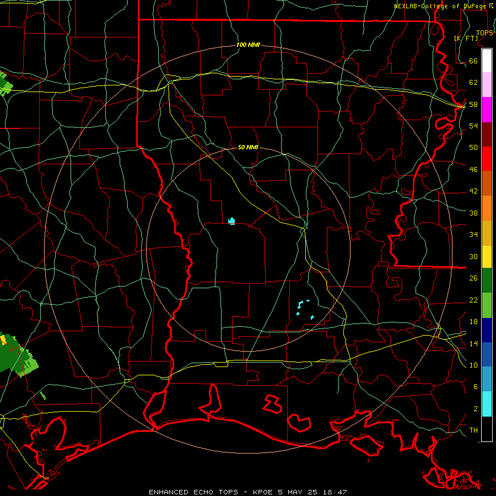Click the legend value '30'
Screen dimensions: 496x496
[473, 256]
